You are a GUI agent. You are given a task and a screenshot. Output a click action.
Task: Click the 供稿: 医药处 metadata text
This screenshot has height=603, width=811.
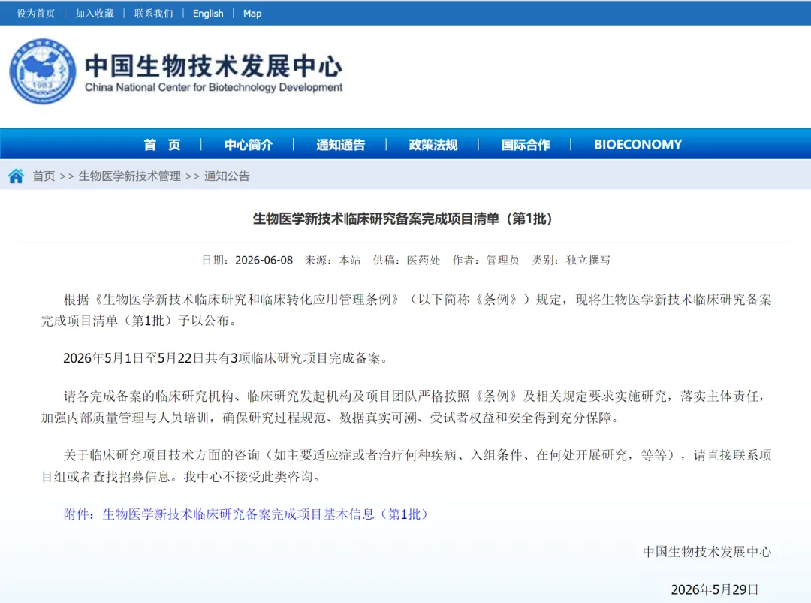406,260
